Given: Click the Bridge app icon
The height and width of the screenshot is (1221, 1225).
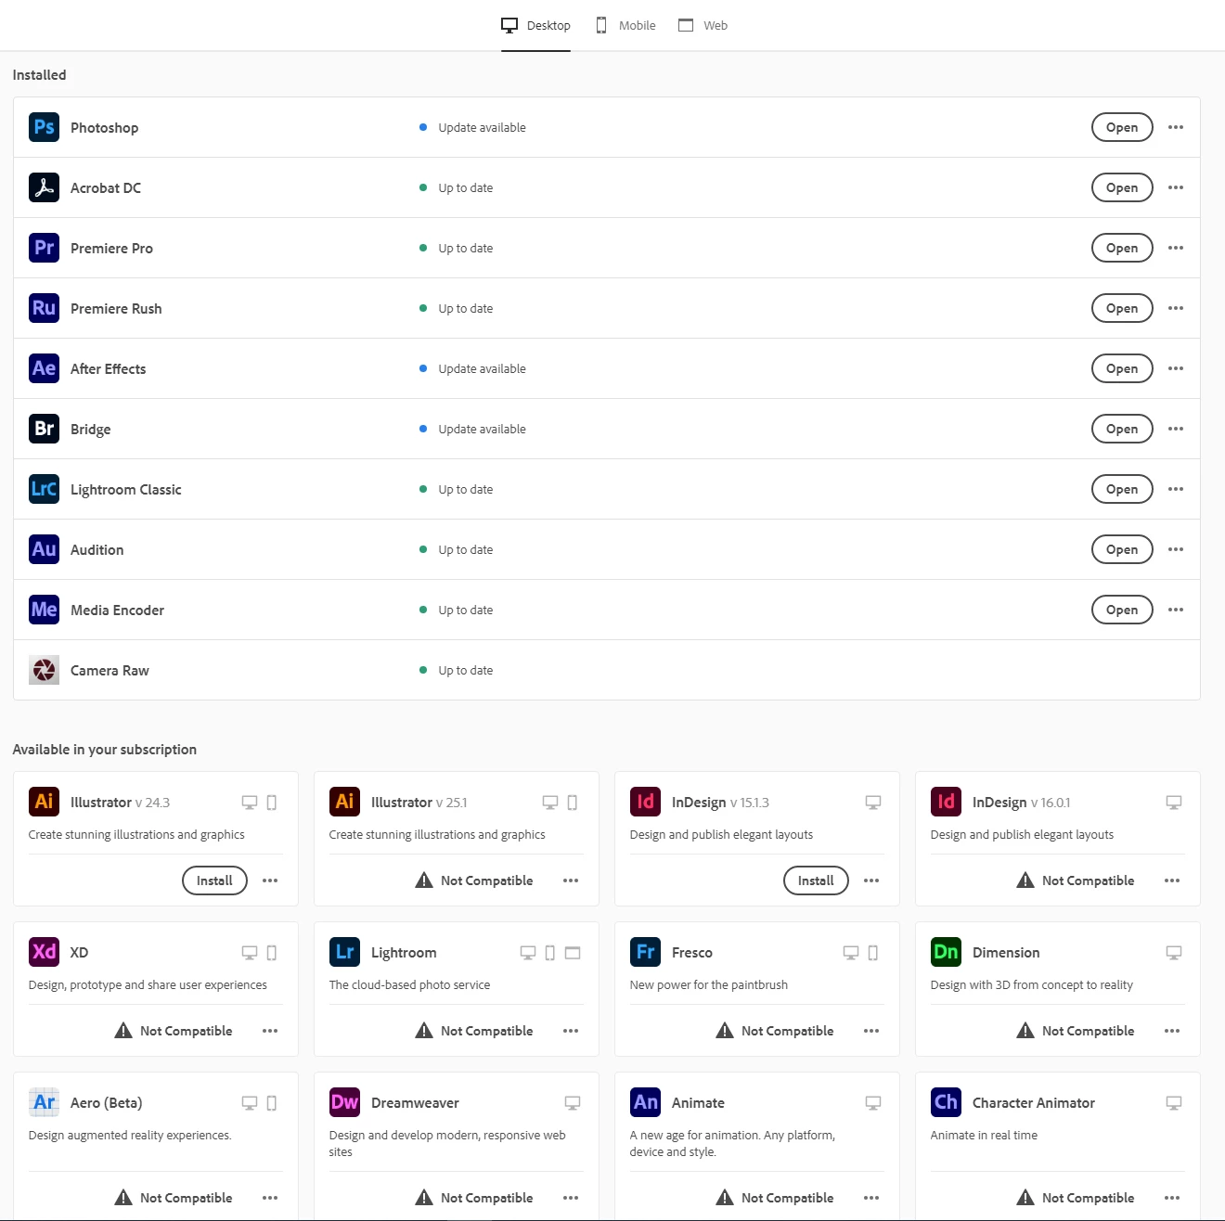Looking at the screenshot, I should click(x=44, y=429).
